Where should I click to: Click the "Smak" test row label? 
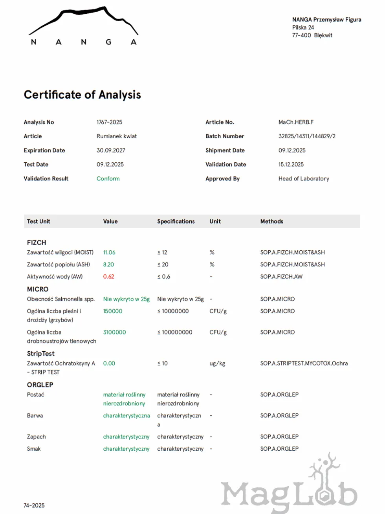[34, 449]
